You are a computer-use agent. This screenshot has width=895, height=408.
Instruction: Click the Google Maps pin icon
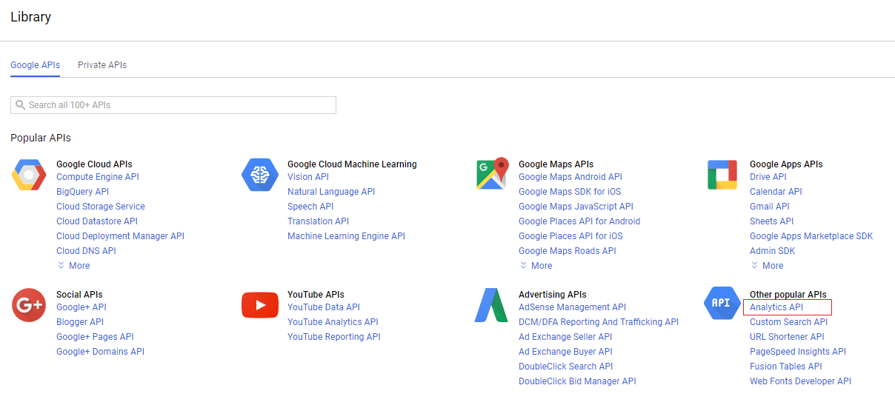coord(493,174)
